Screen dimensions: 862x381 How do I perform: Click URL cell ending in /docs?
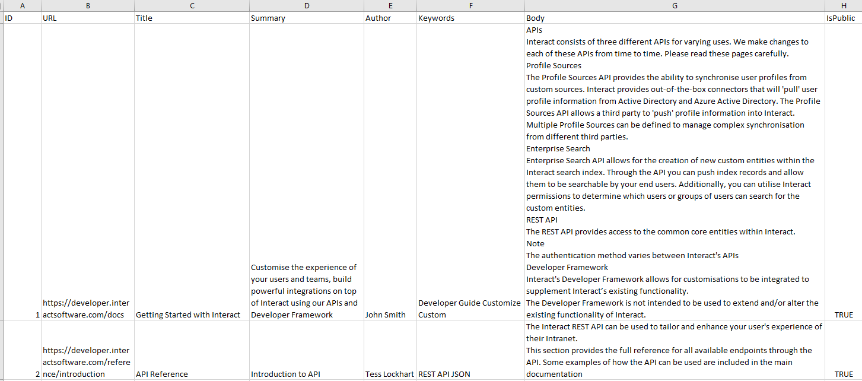(88, 172)
